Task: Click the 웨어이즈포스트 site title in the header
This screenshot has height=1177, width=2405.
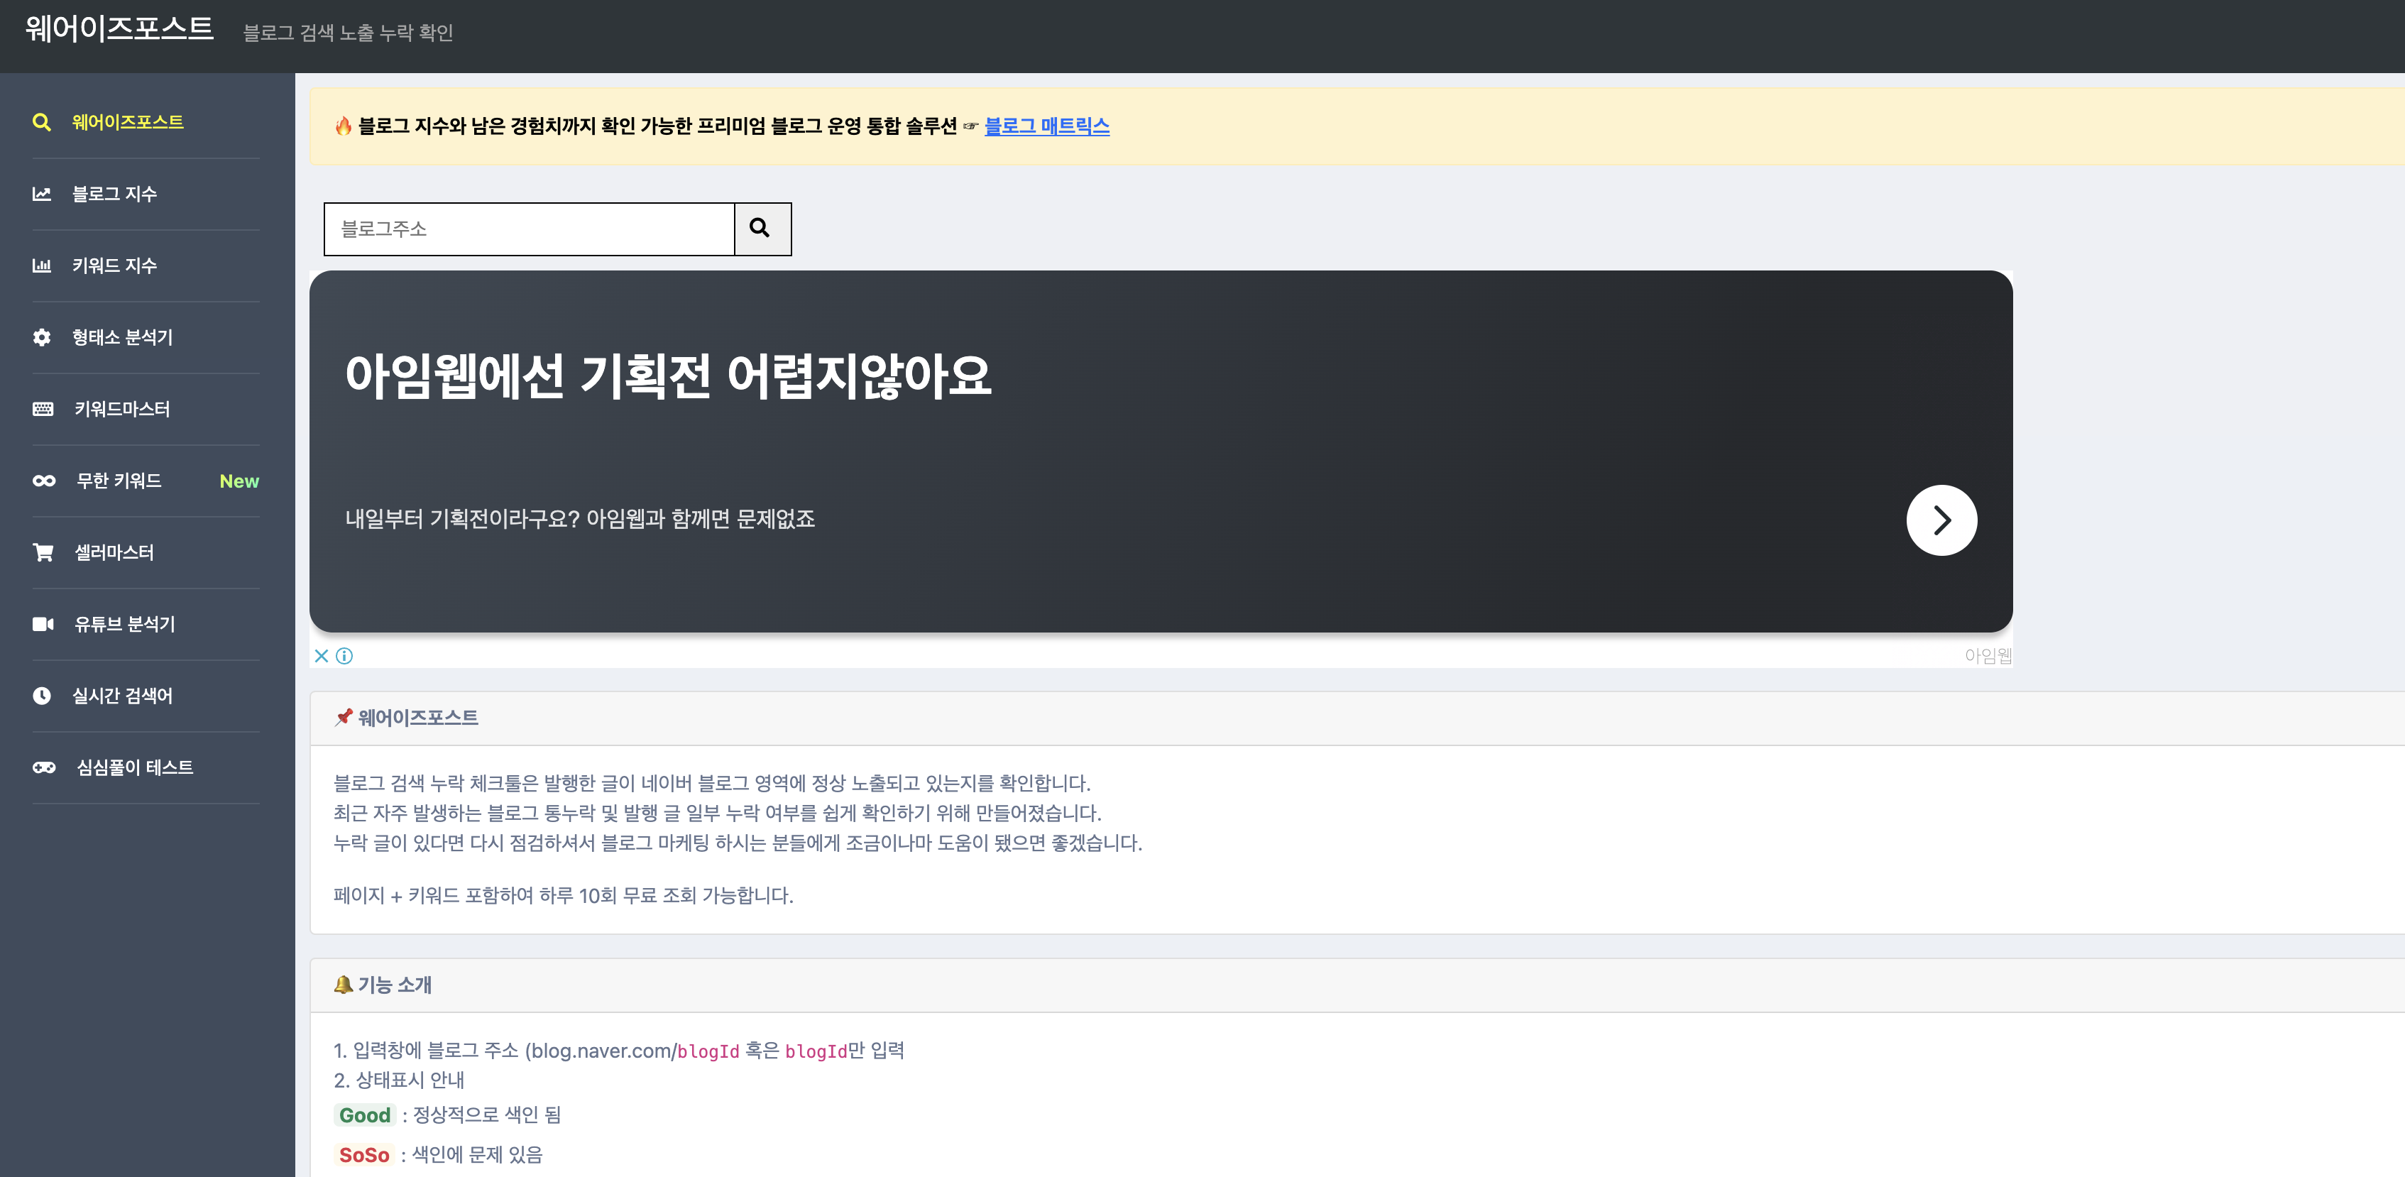Action: pyautogui.click(x=119, y=29)
